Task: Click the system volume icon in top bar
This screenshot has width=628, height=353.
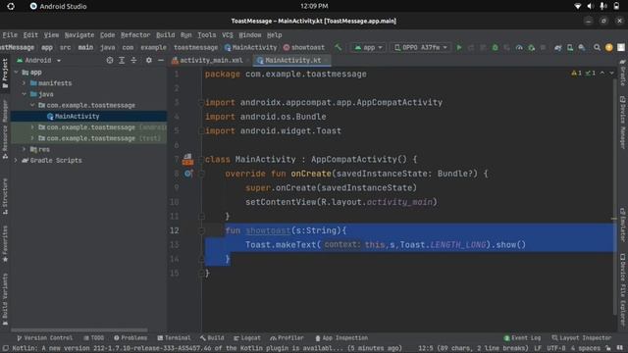Action: [x=591, y=6]
